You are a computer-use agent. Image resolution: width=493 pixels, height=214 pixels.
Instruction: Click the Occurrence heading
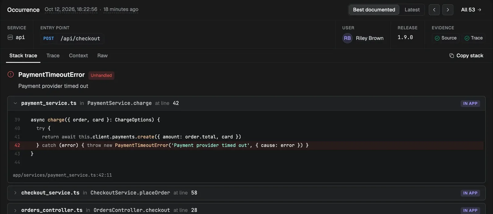[23, 10]
